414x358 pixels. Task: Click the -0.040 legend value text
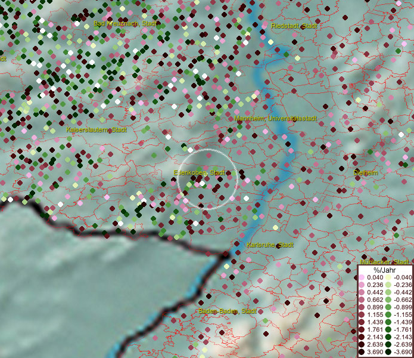click(403, 277)
